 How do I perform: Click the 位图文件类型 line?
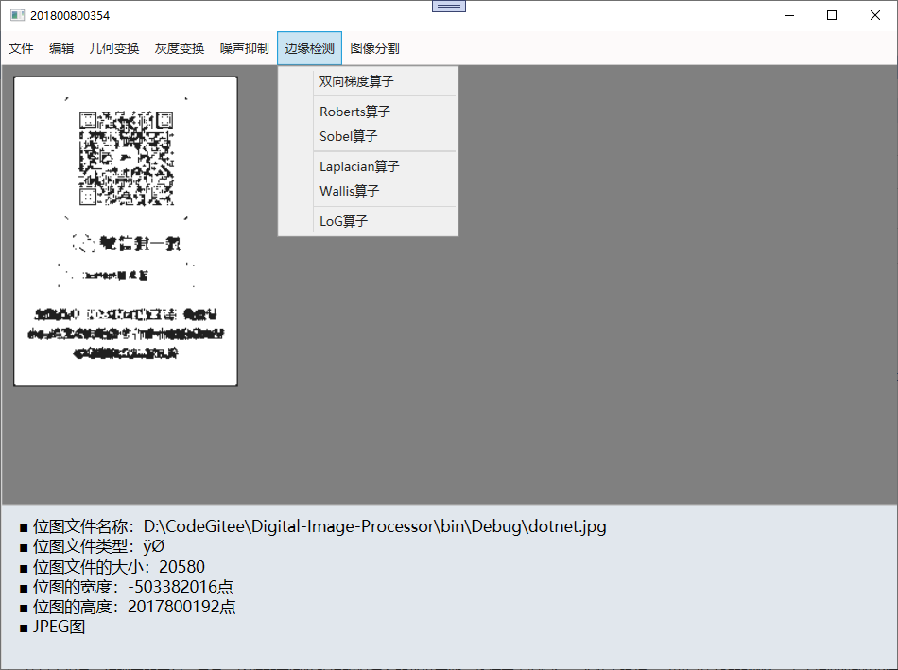coord(93,546)
